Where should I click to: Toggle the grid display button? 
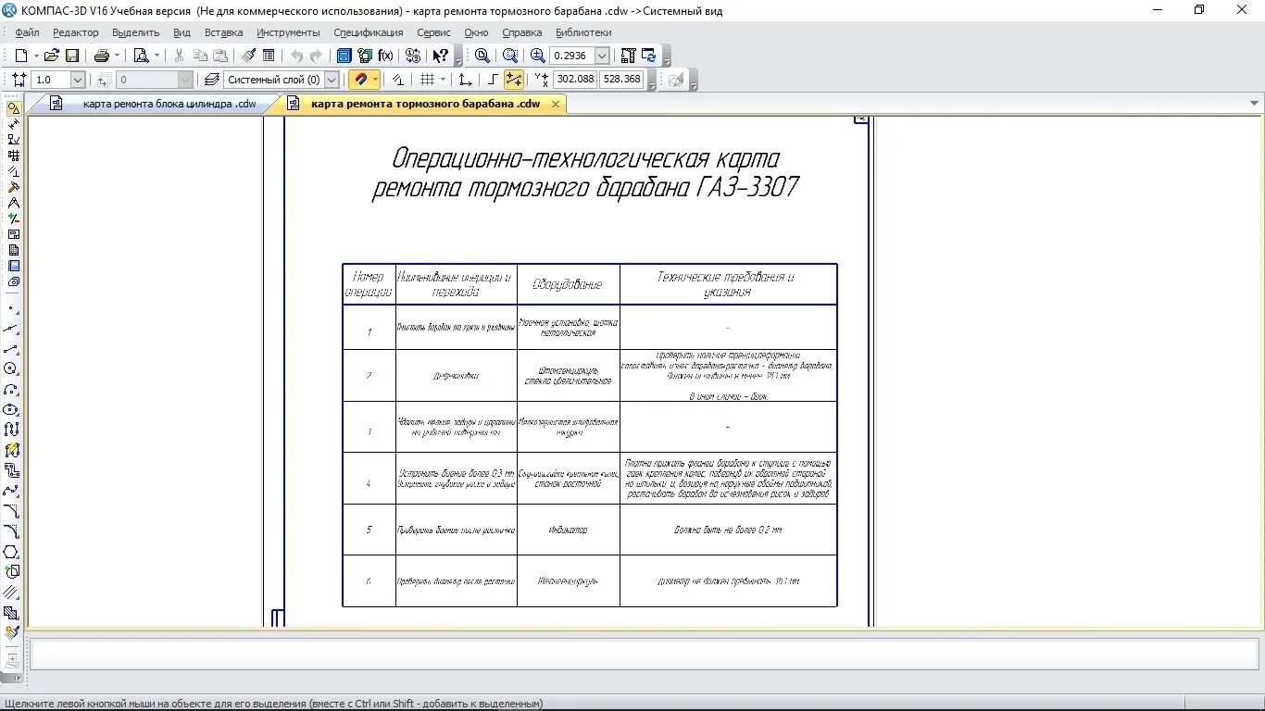coord(428,80)
